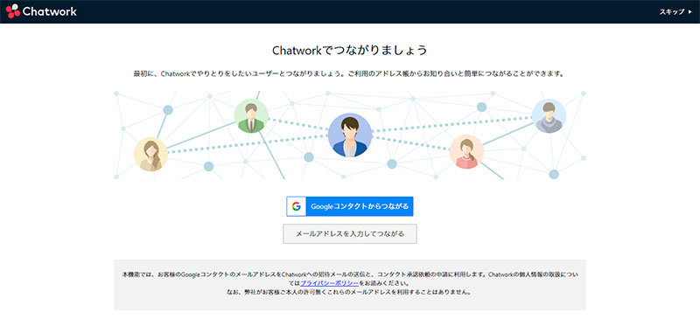Click the gray-sweater man avatar

[x=549, y=116]
